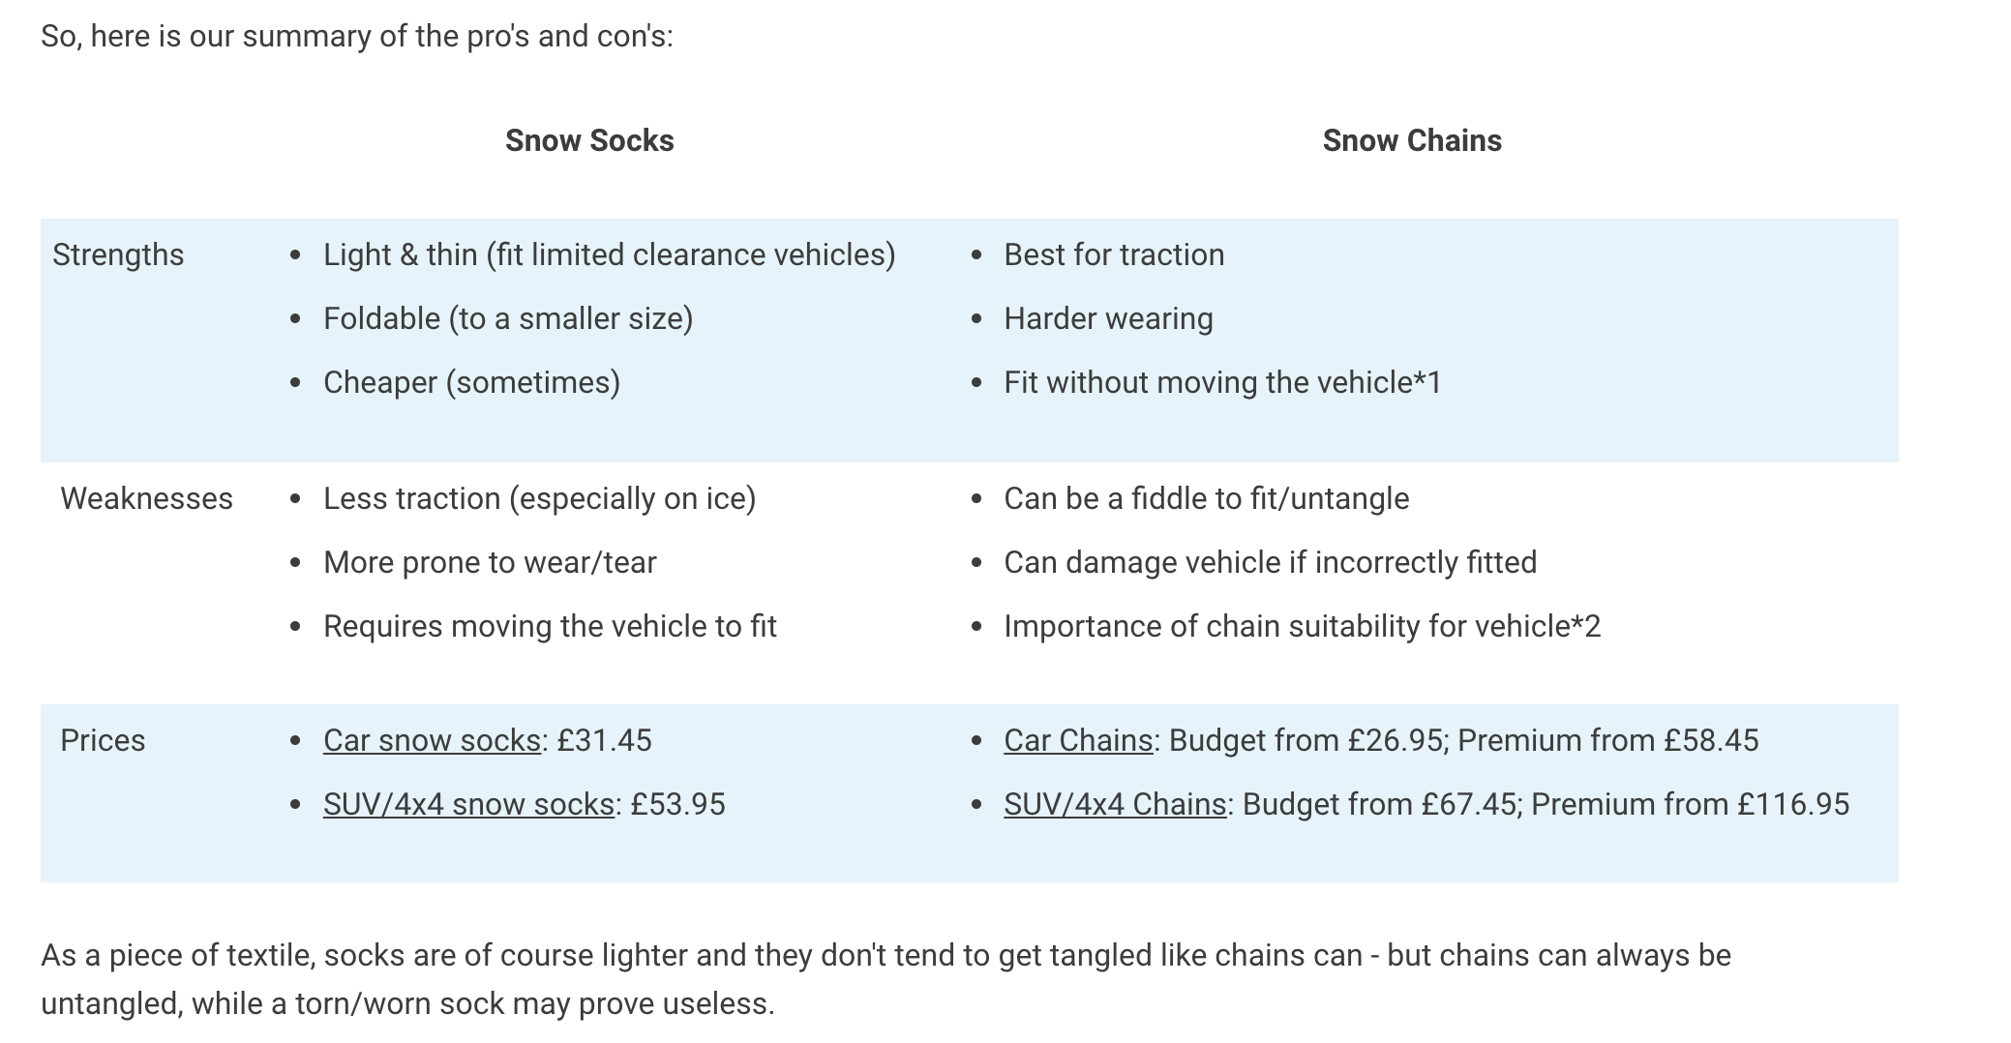Click the 'Best for traction' bullet

pyautogui.click(x=1114, y=254)
